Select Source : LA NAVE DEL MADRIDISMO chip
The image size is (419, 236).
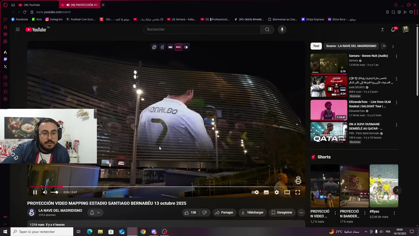(351, 46)
